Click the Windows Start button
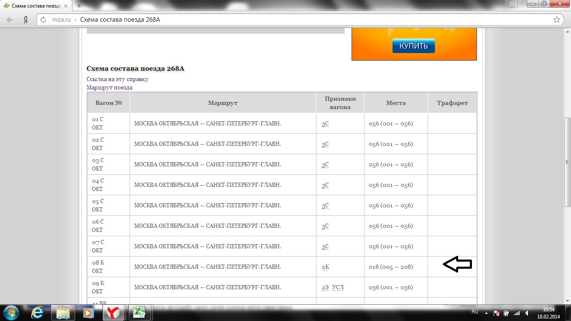The width and height of the screenshot is (571, 321). [x=11, y=312]
